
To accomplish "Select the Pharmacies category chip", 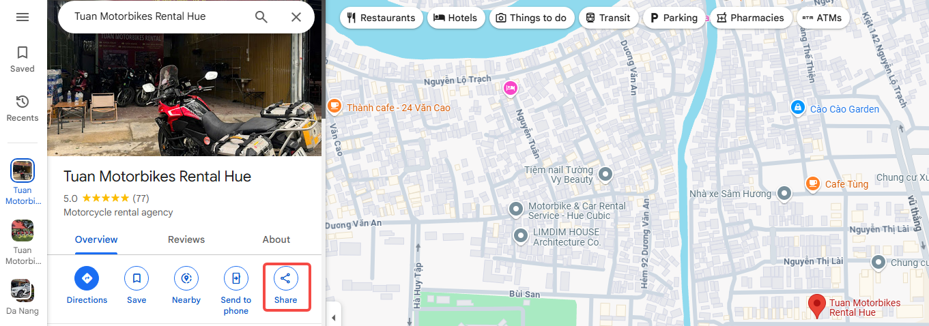I will (x=751, y=18).
